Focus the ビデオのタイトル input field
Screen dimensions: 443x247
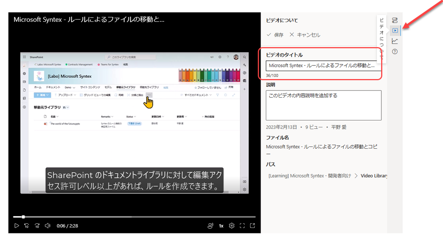coord(323,66)
